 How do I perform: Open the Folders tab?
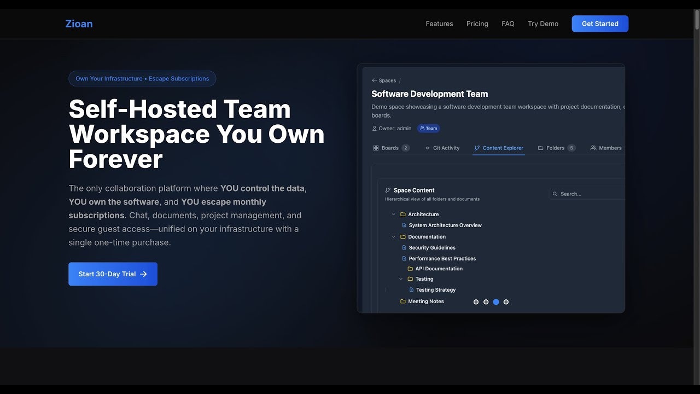(x=557, y=148)
